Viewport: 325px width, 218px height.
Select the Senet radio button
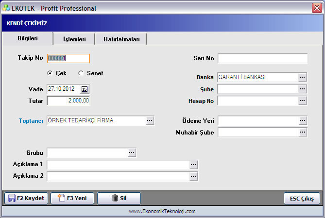tap(81, 73)
